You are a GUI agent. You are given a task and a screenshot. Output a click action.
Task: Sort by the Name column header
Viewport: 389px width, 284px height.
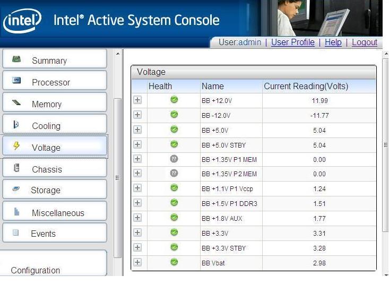point(231,86)
